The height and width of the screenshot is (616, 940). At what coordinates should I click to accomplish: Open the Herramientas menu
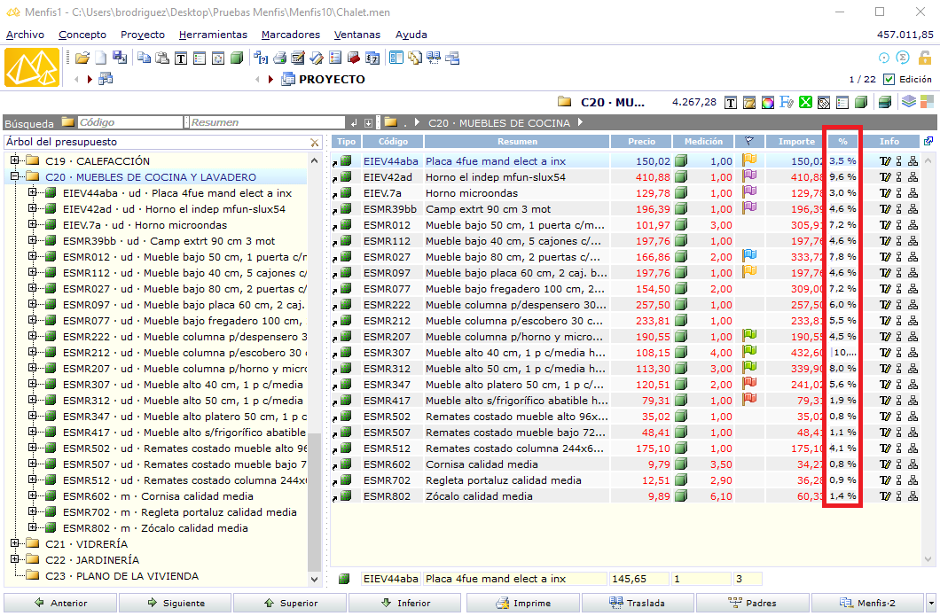click(213, 35)
